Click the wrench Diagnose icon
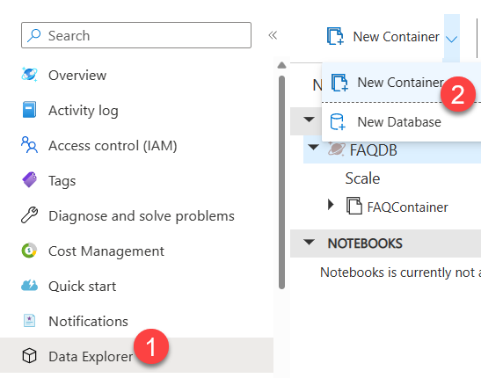This screenshot has height=378, width=481. pos(29,214)
